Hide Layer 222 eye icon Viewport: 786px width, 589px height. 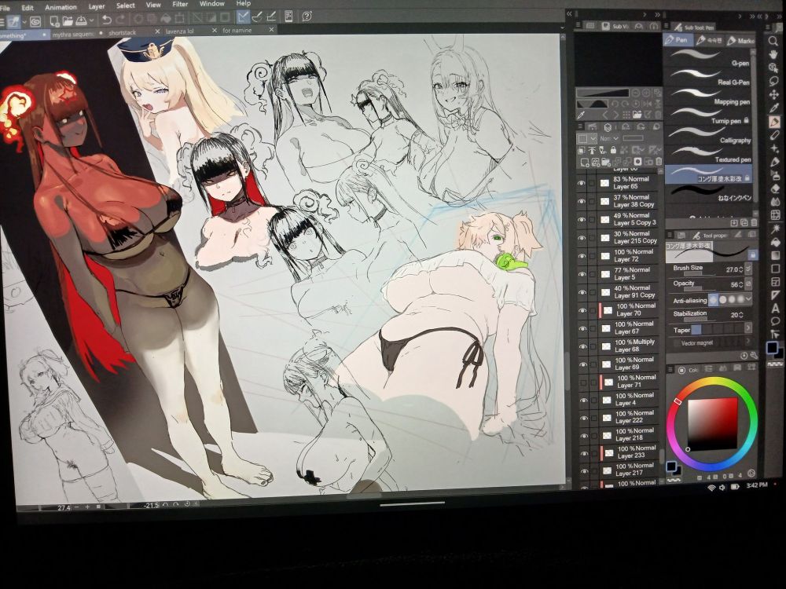583,418
